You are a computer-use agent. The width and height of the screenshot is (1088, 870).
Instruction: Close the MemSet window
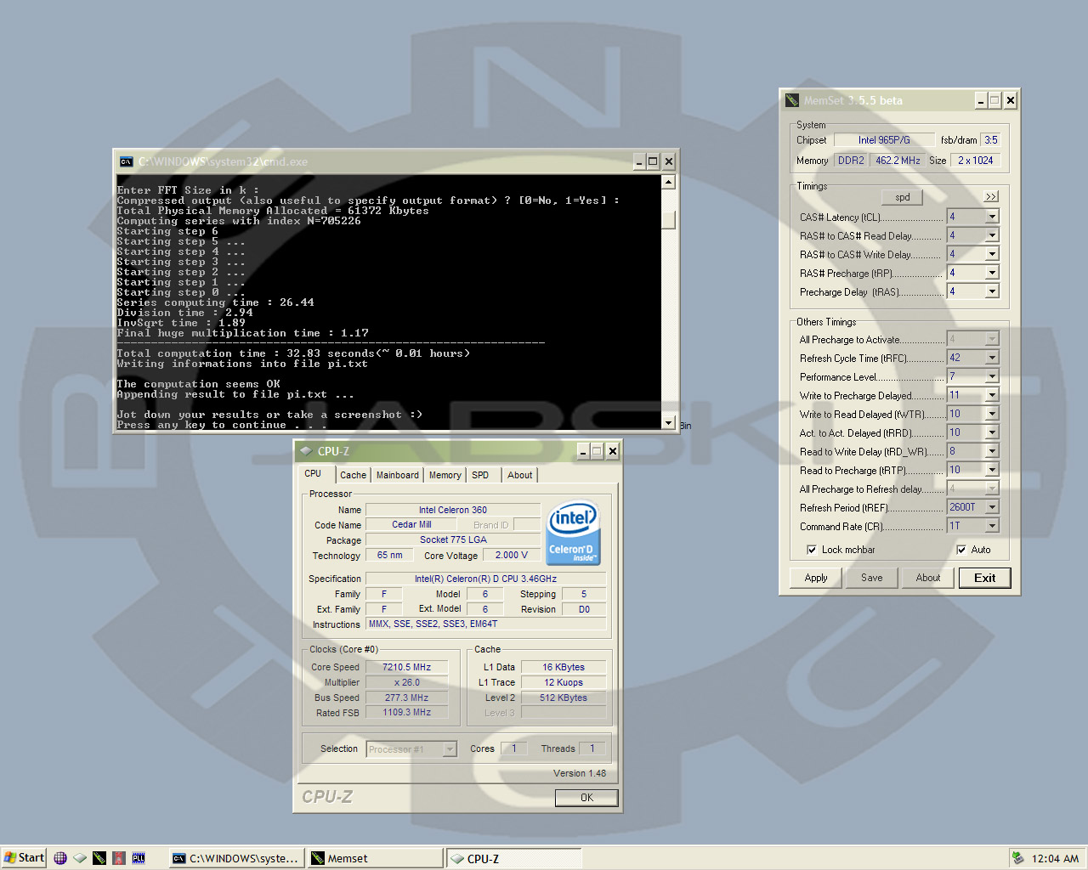coord(1011,100)
